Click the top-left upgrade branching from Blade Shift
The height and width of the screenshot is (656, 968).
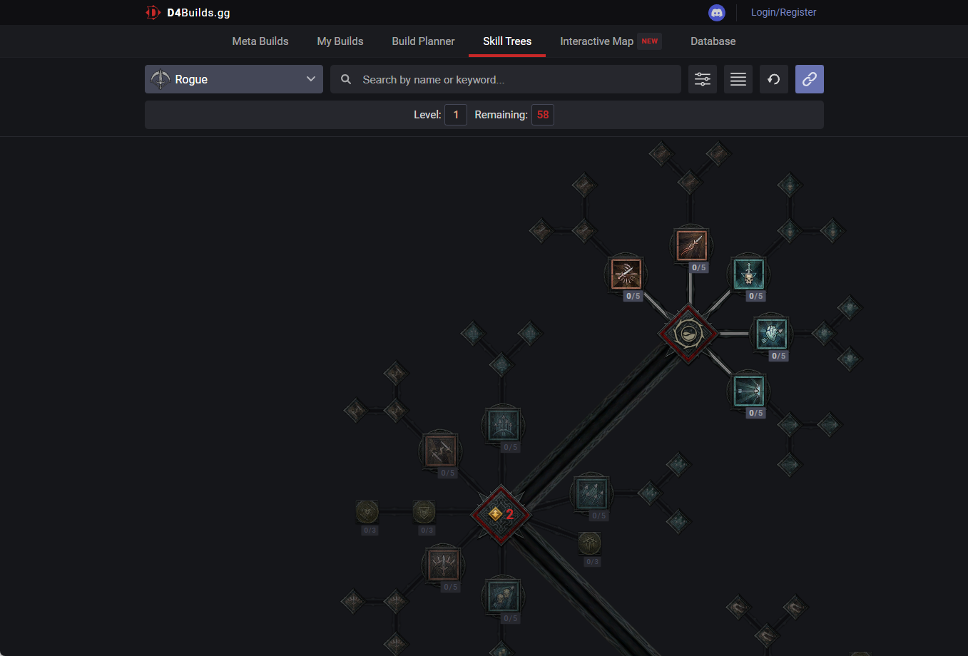click(x=661, y=153)
